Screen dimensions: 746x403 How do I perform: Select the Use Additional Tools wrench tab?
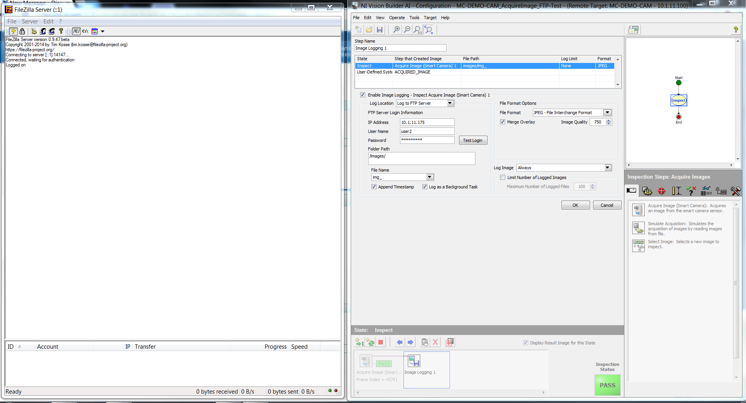point(735,191)
